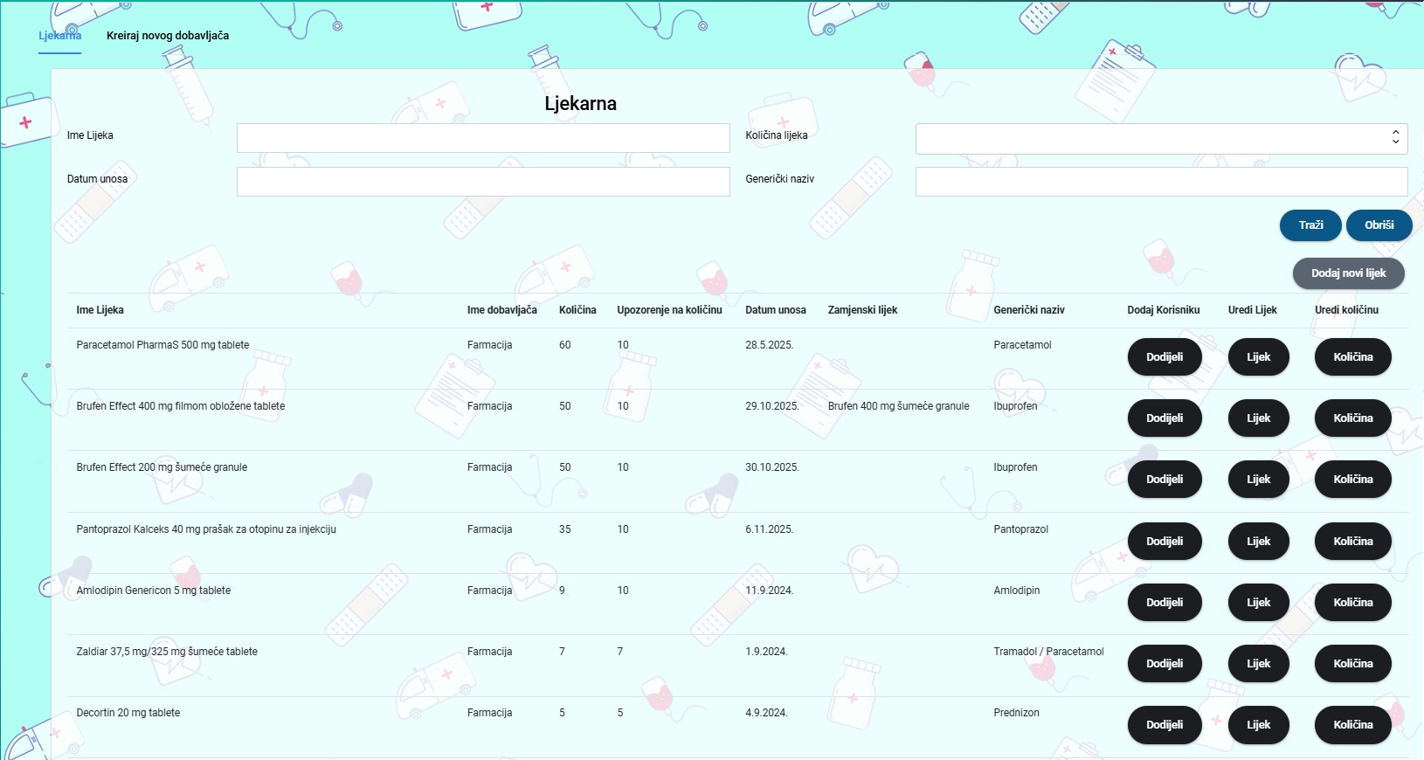Edit Paracetamol PharmaS with the Lijek button

point(1258,357)
